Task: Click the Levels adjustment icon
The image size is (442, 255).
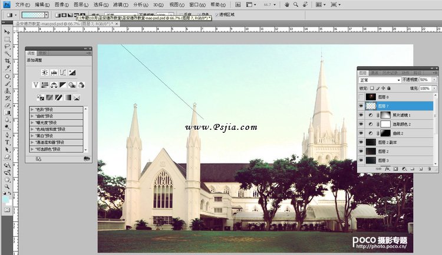Action: (x=53, y=72)
